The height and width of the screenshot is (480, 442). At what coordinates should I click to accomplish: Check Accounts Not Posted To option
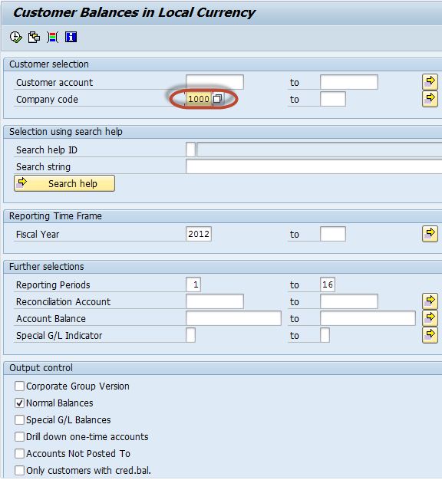tap(20, 453)
